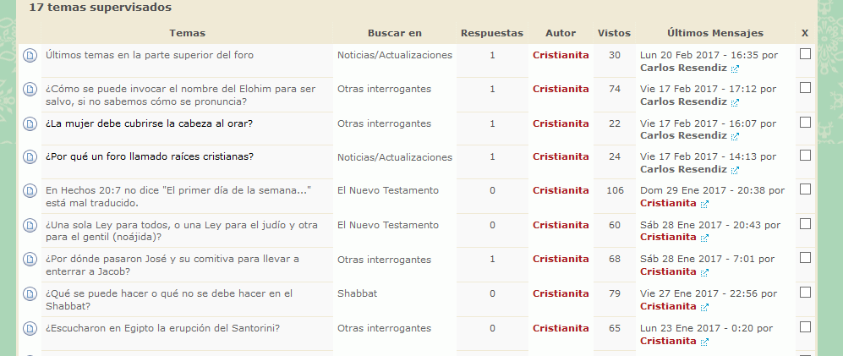Image resolution: width=843 pixels, height=356 pixels.
Task: Check the box for Shabbat topic row
Action: tap(805, 293)
